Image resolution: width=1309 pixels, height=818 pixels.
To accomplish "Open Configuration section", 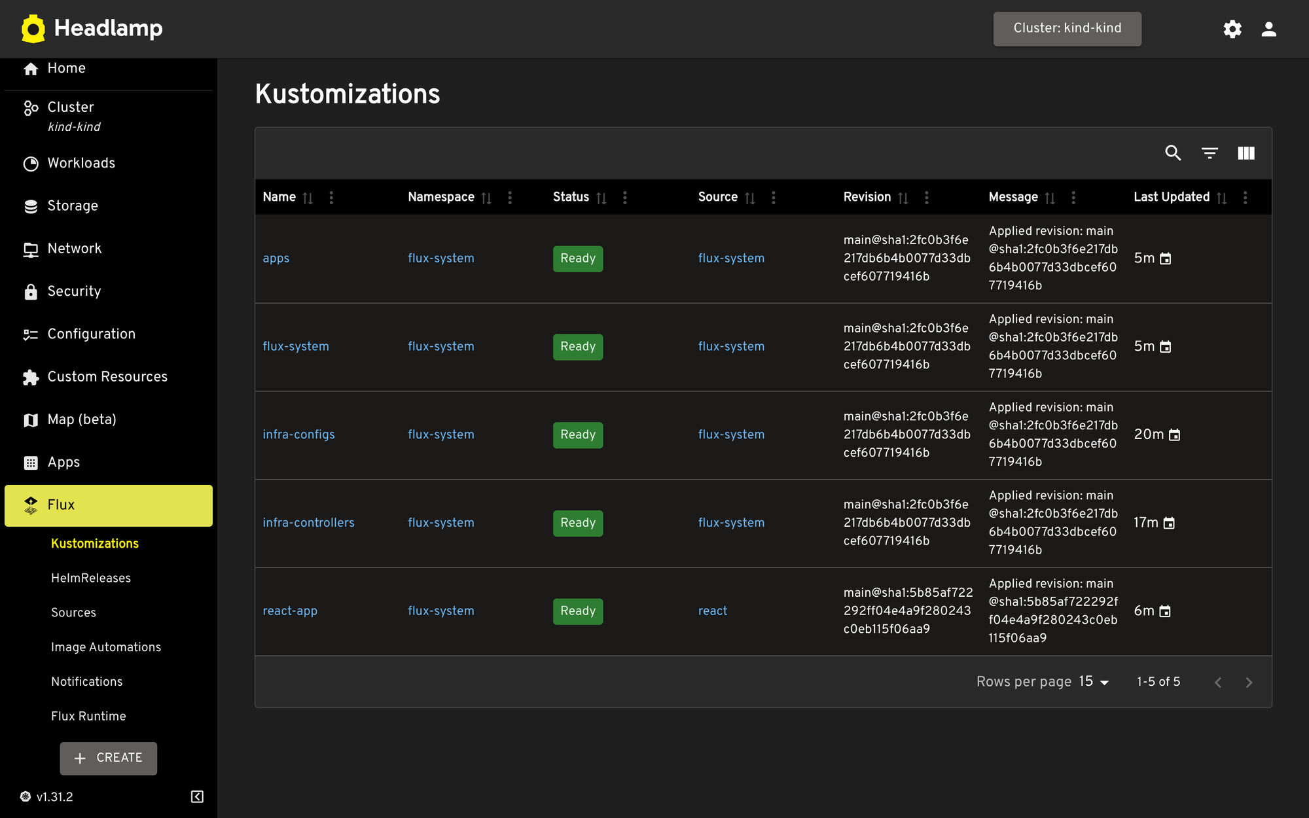I will pos(109,334).
